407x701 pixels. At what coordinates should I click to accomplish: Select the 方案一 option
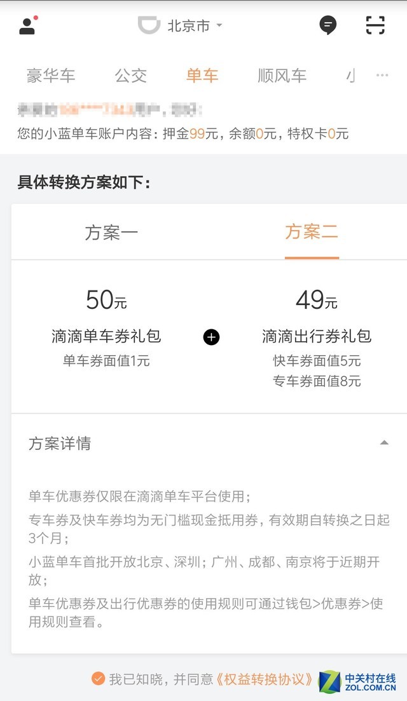[112, 232]
